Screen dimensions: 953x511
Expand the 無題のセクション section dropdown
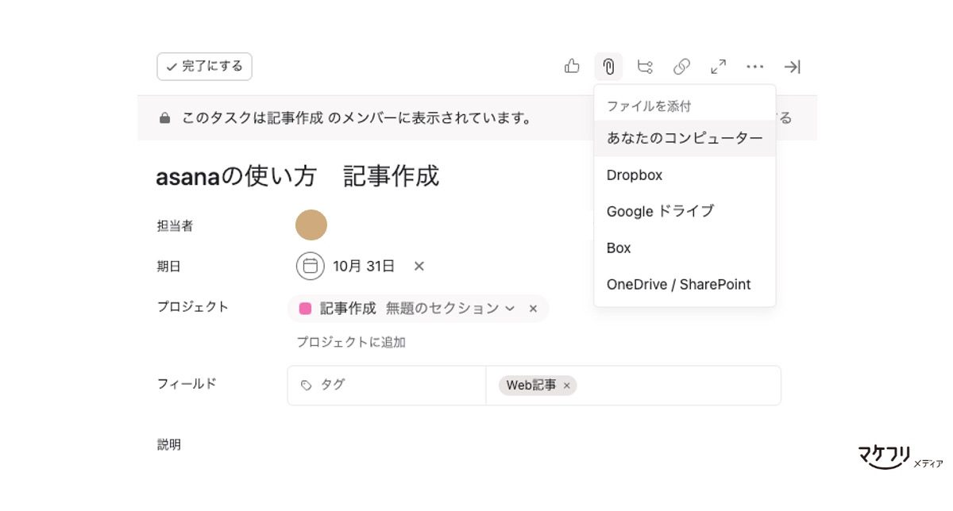pos(510,309)
